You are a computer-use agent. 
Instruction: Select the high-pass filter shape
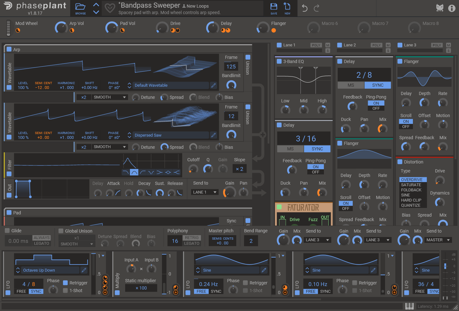tap(143, 172)
